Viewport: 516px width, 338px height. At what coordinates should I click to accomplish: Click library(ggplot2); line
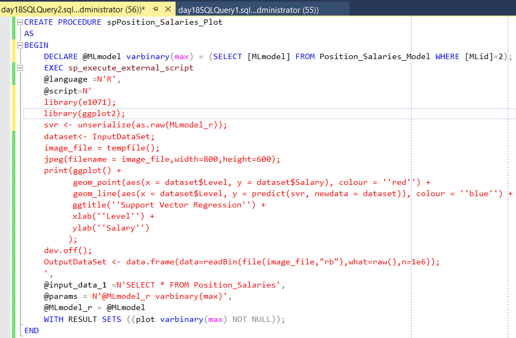point(85,114)
